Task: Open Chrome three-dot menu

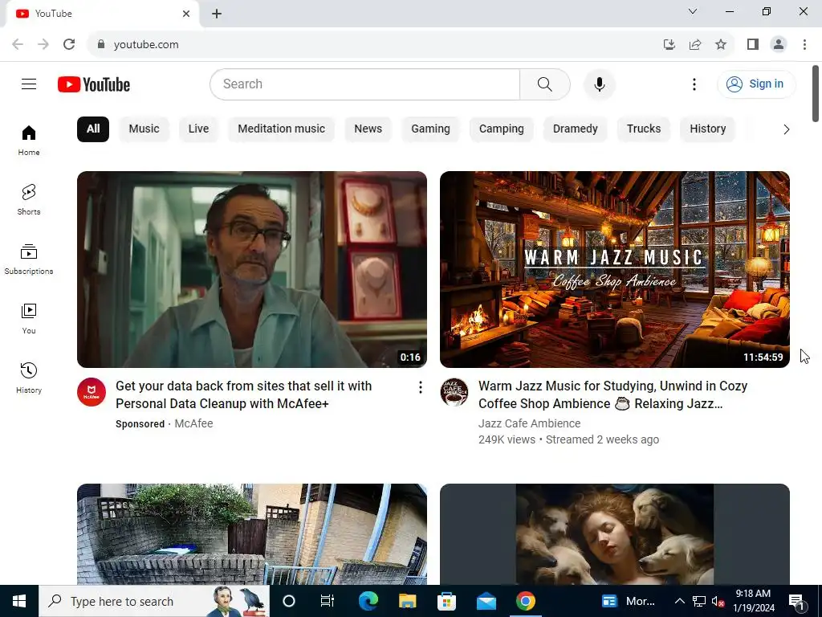Action: (804, 44)
